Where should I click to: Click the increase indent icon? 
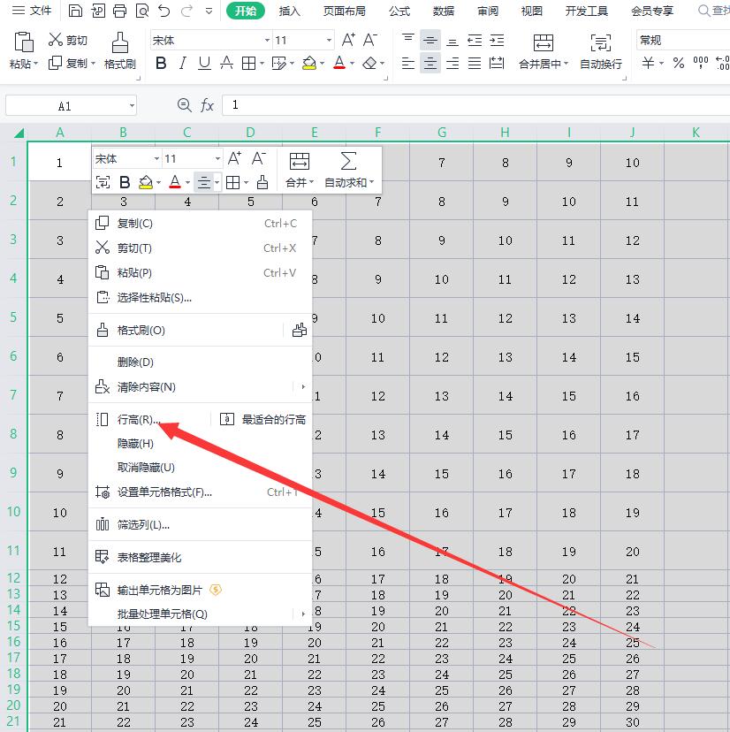(497, 40)
